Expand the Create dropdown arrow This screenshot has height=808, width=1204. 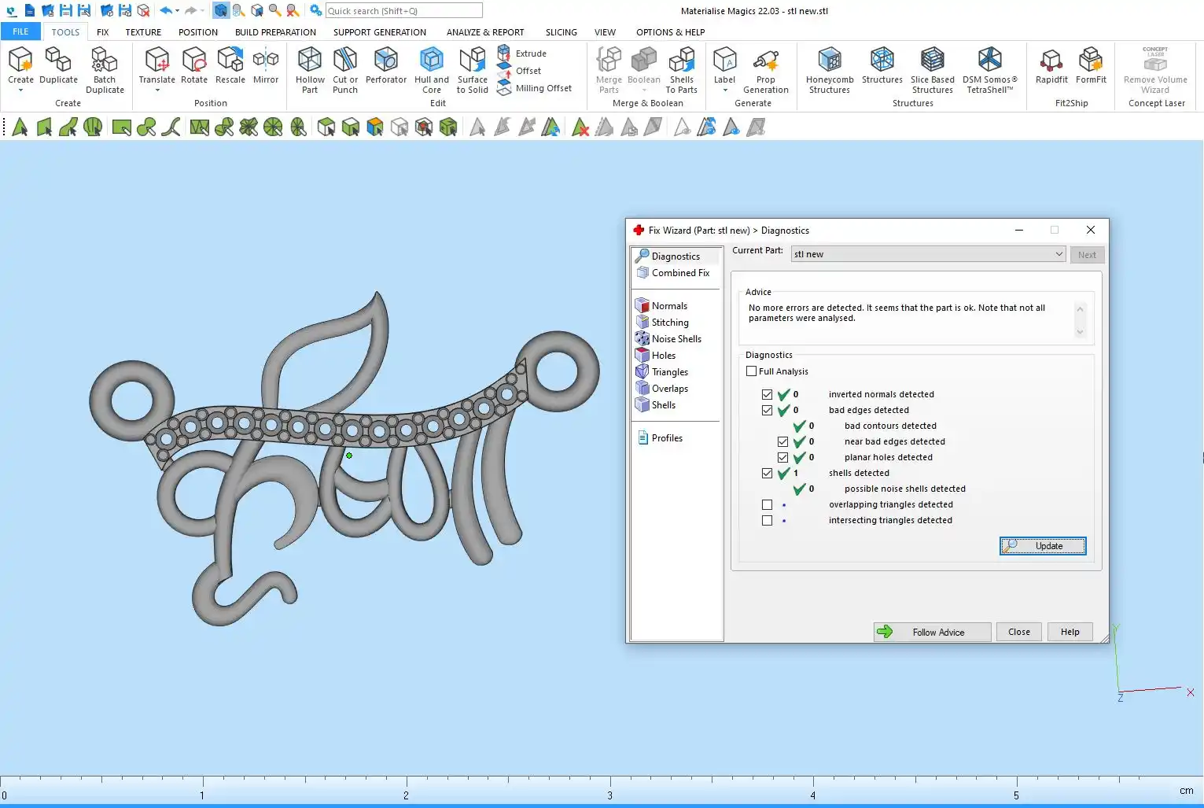20,90
